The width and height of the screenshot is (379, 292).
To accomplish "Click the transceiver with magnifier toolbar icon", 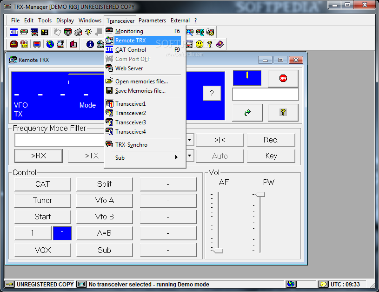I will [x=190, y=32].
